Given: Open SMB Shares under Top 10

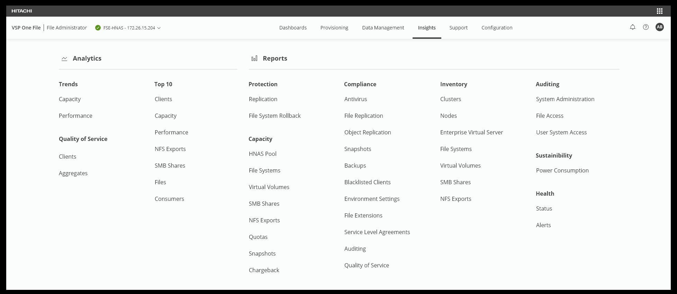Looking at the screenshot, I should click(170, 166).
